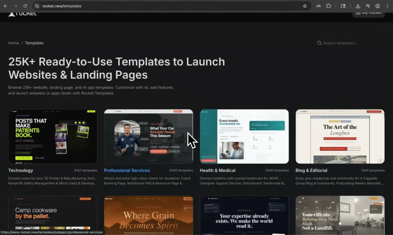Open the Chrome three-dot menu

(x=387, y=6)
